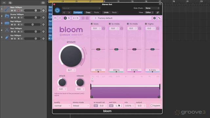Click the 350 Hz crossover frequency label
This screenshot has height=118, width=210.
(x=116, y=70)
